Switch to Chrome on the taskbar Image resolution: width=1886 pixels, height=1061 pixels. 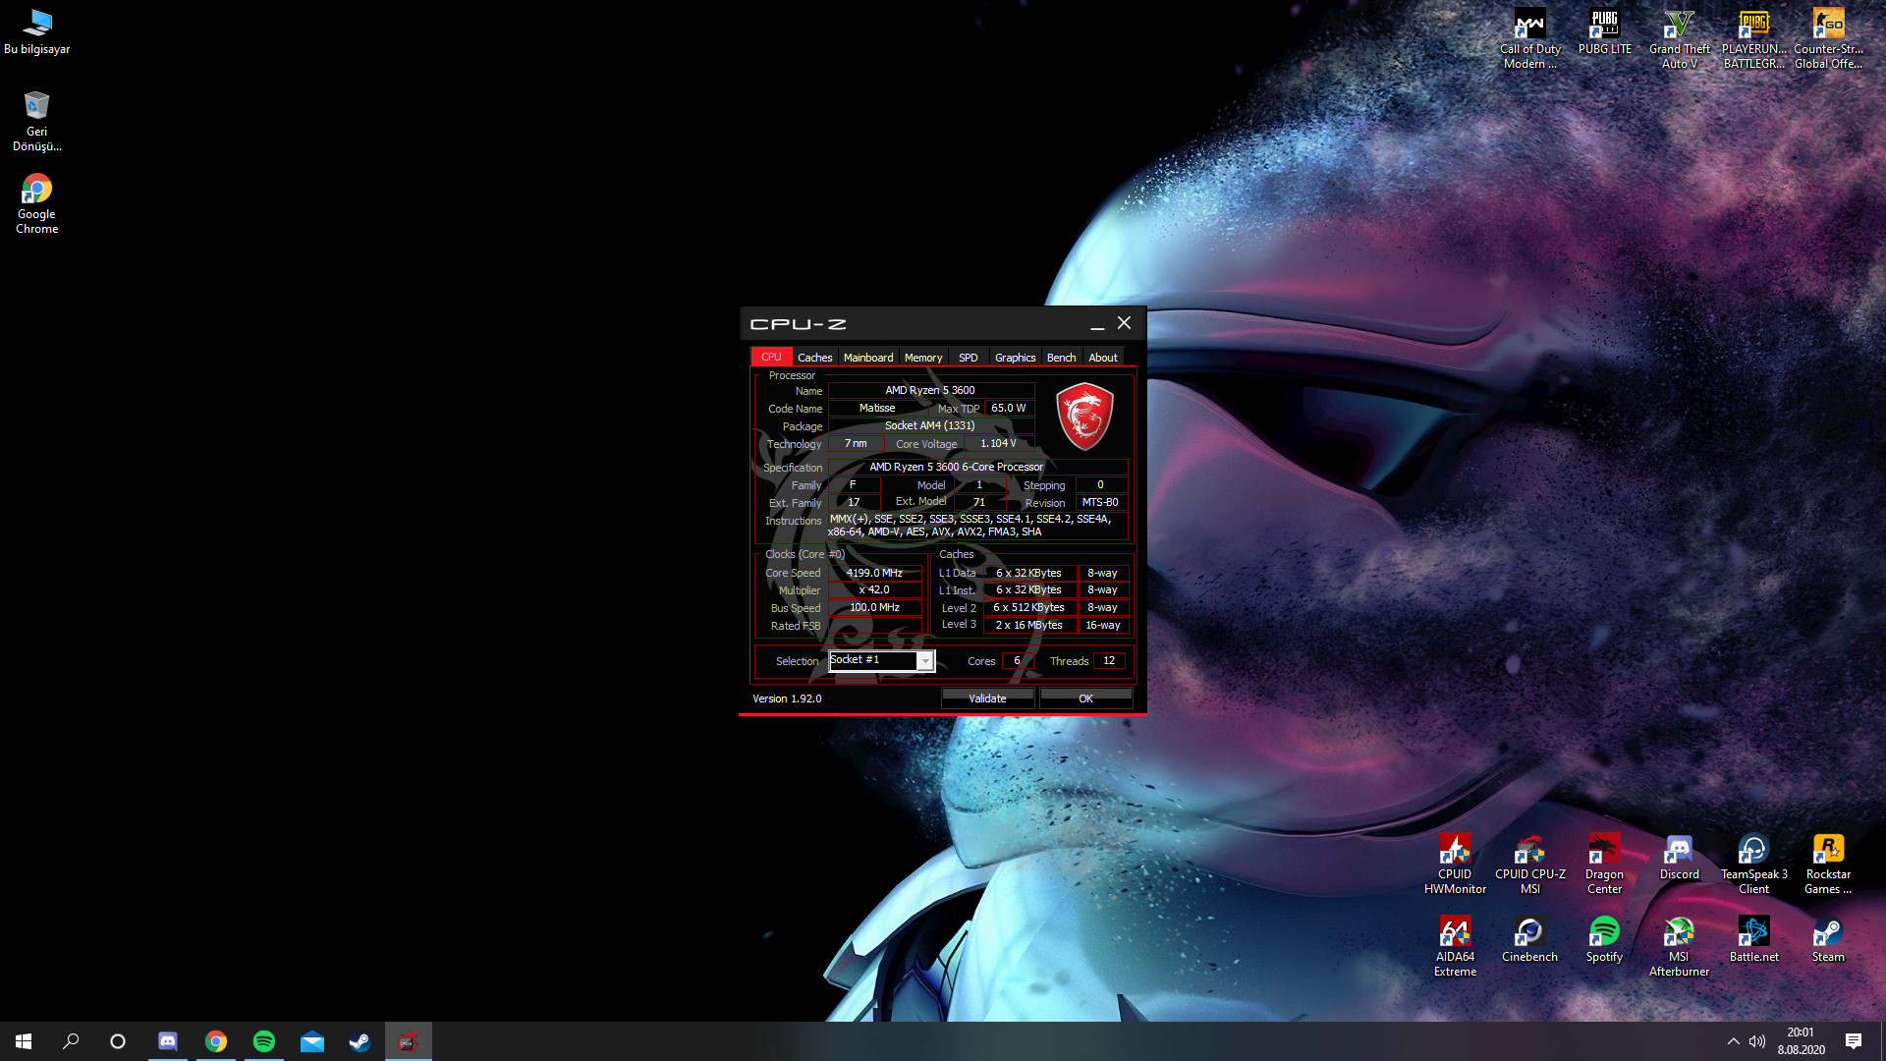point(216,1041)
